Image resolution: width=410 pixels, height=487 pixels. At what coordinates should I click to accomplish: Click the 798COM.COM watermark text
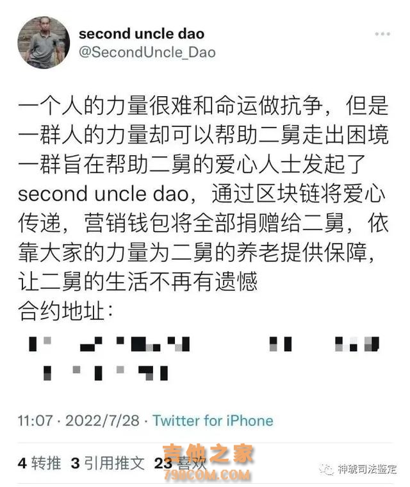207,474
